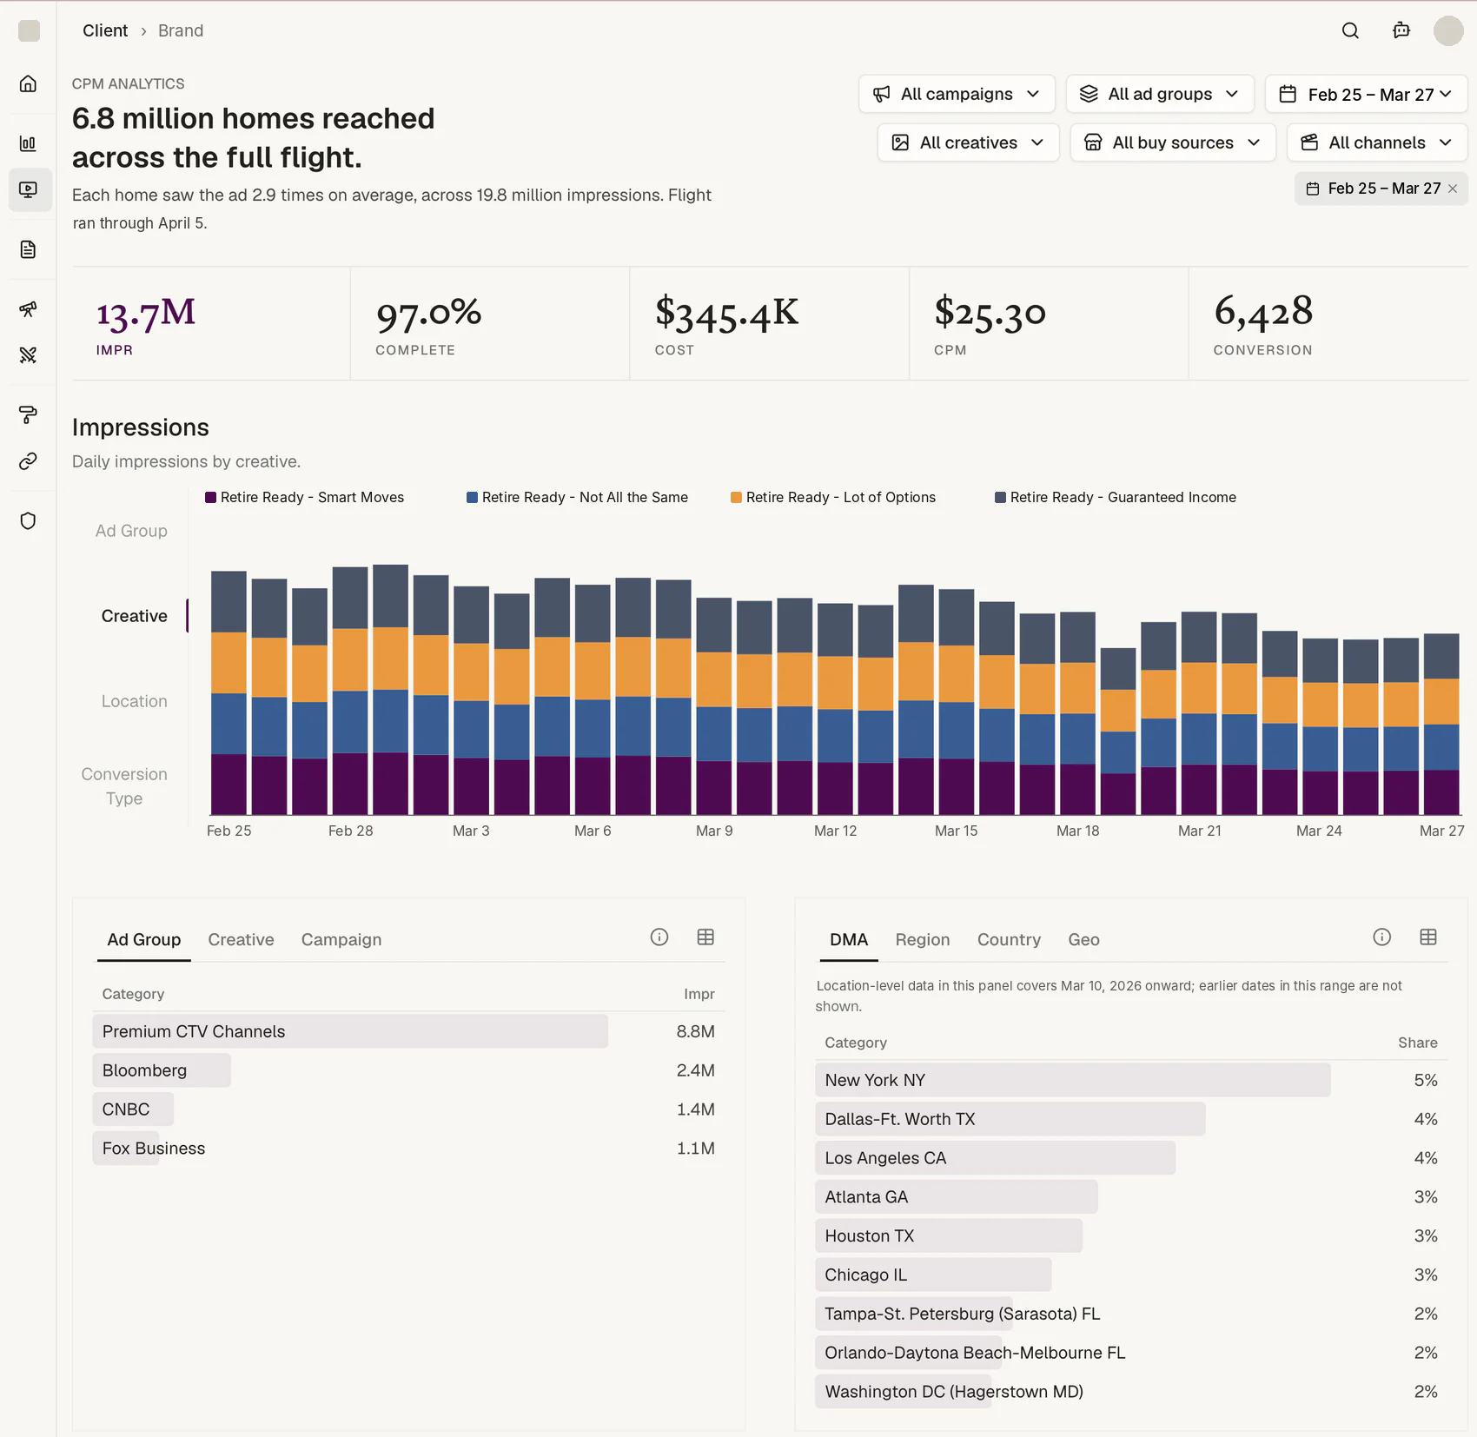The width and height of the screenshot is (1477, 1437).
Task: Toggle Retire Ready - Smart Moves legend swatch
Action: click(x=210, y=498)
